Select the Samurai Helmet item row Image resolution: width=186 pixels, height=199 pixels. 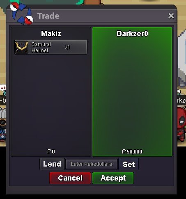pos(51,47)
